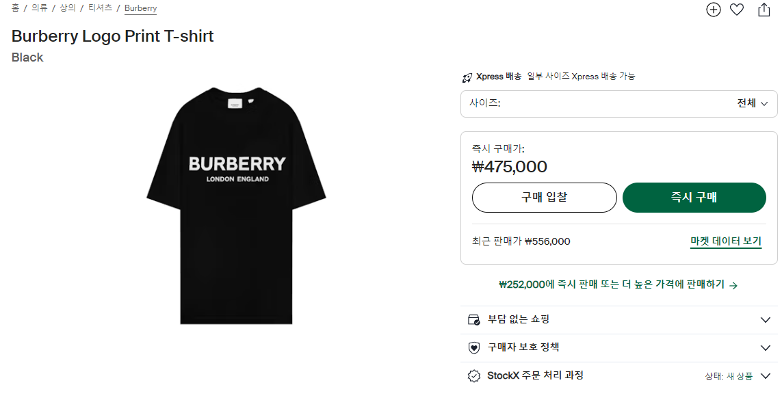Click the Xpress 배송 rocket icon

pos(467,77)
